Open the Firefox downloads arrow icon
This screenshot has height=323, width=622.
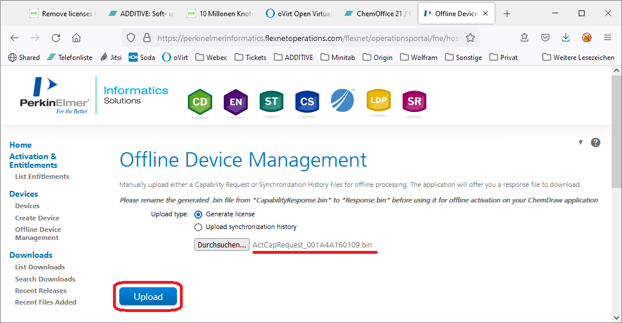pyautogui.click(x=566, y=37)
